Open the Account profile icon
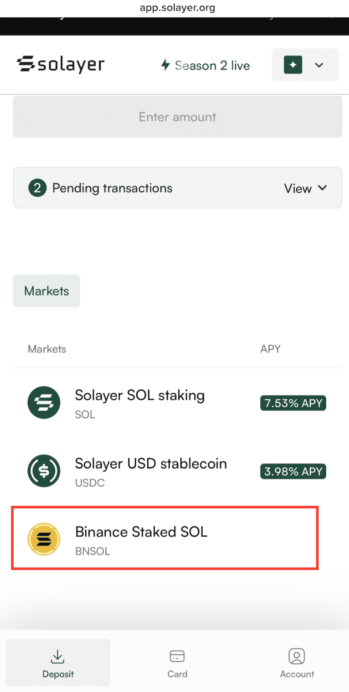 (297, 655)
